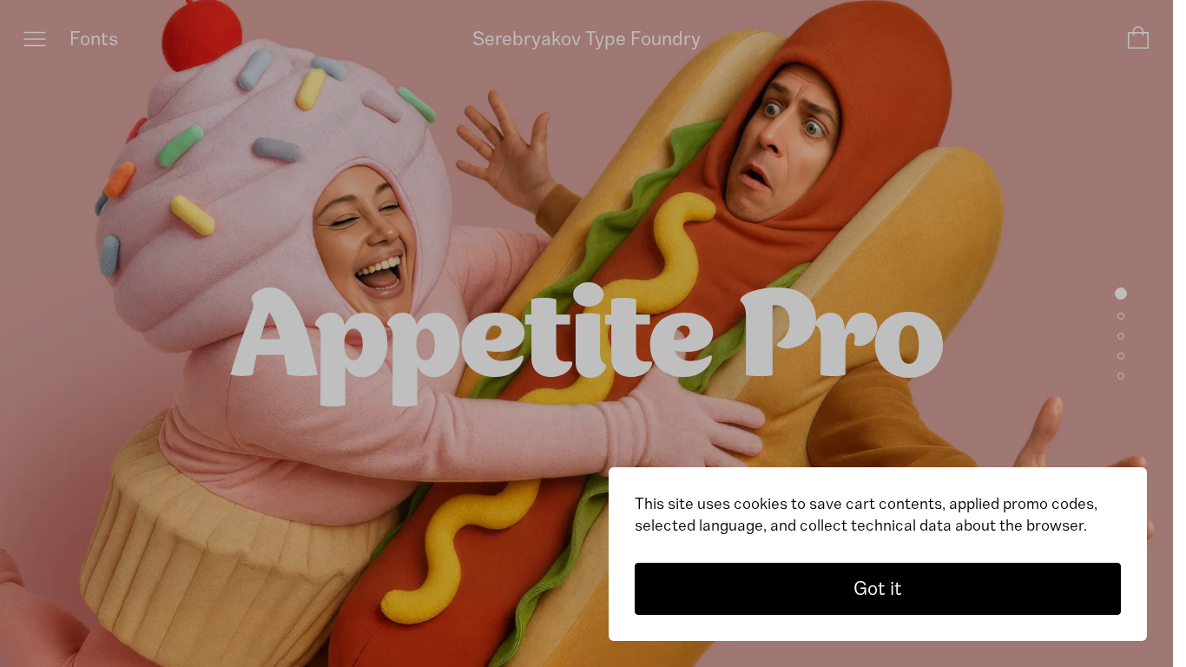Switch to the second slide dot

(x=1121, y=316)
